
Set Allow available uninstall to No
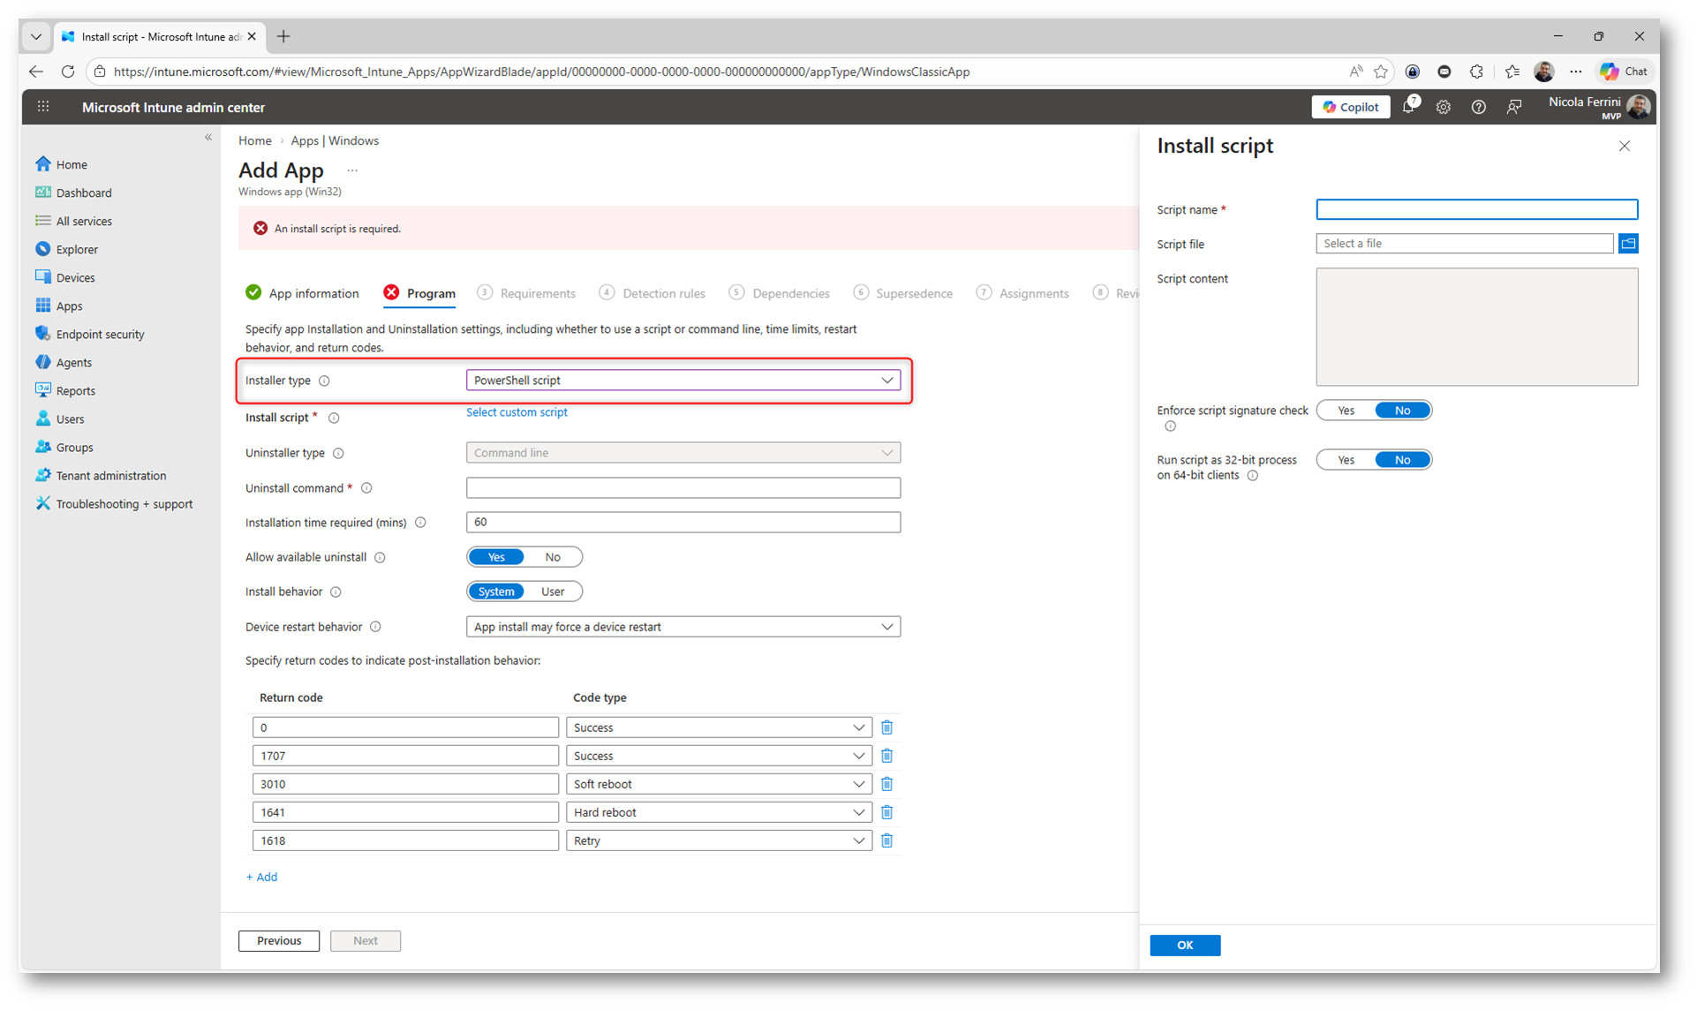coord(552,557)
